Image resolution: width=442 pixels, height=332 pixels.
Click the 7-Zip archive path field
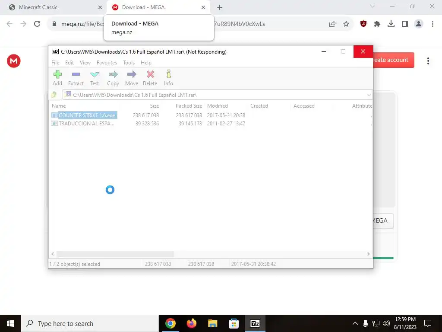217,95
